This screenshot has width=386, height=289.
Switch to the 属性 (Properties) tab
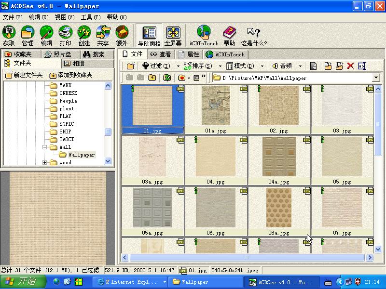189,54
